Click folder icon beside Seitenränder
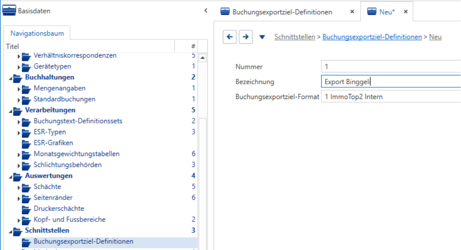The height and width of the screenshot is (250, 461). click(26, 198)
